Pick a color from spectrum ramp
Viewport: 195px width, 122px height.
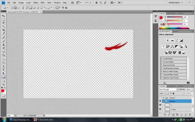pos(174,28)
